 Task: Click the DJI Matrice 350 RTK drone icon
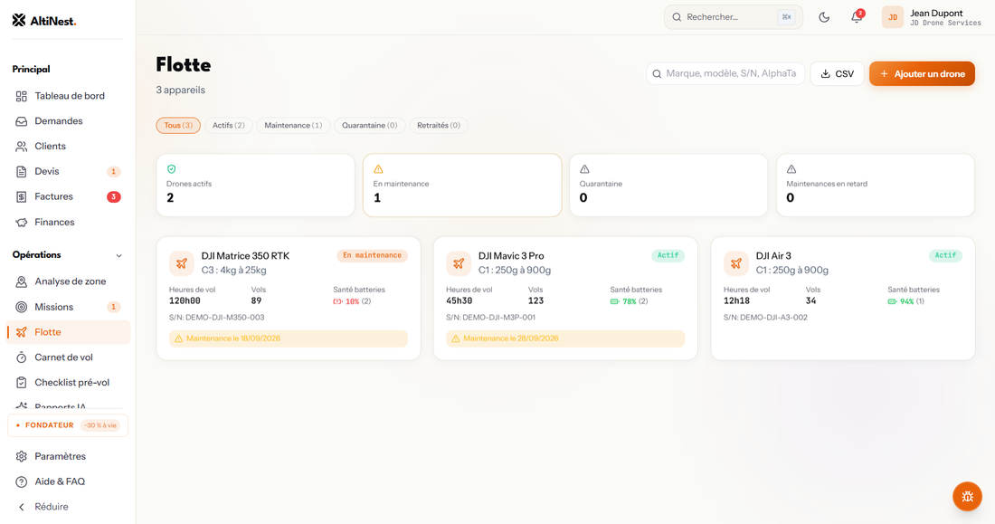point(182,263)
